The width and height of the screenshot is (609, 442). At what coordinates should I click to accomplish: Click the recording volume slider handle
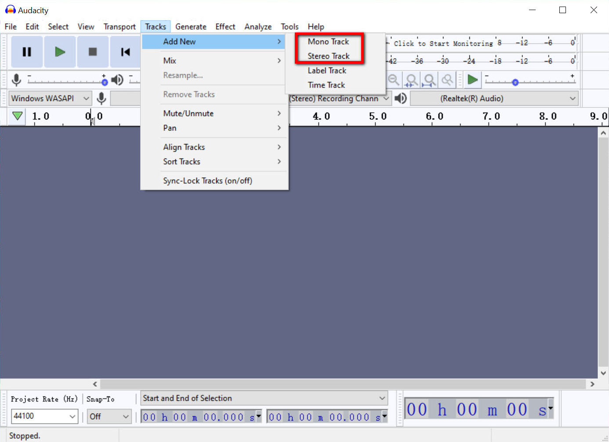coord(105,82)
